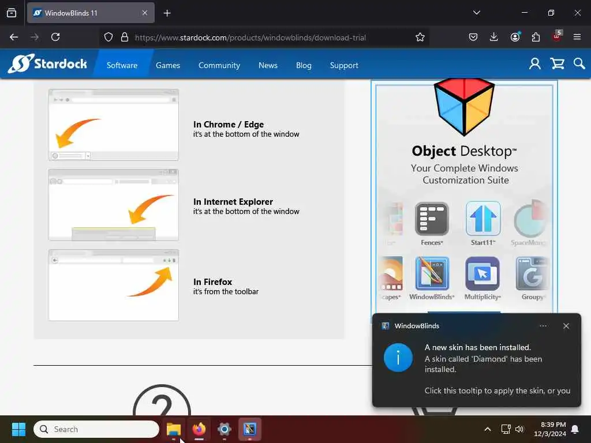
Task: Select 'In Internet Explorer' heading text
Action: click(x=233, y=201)
